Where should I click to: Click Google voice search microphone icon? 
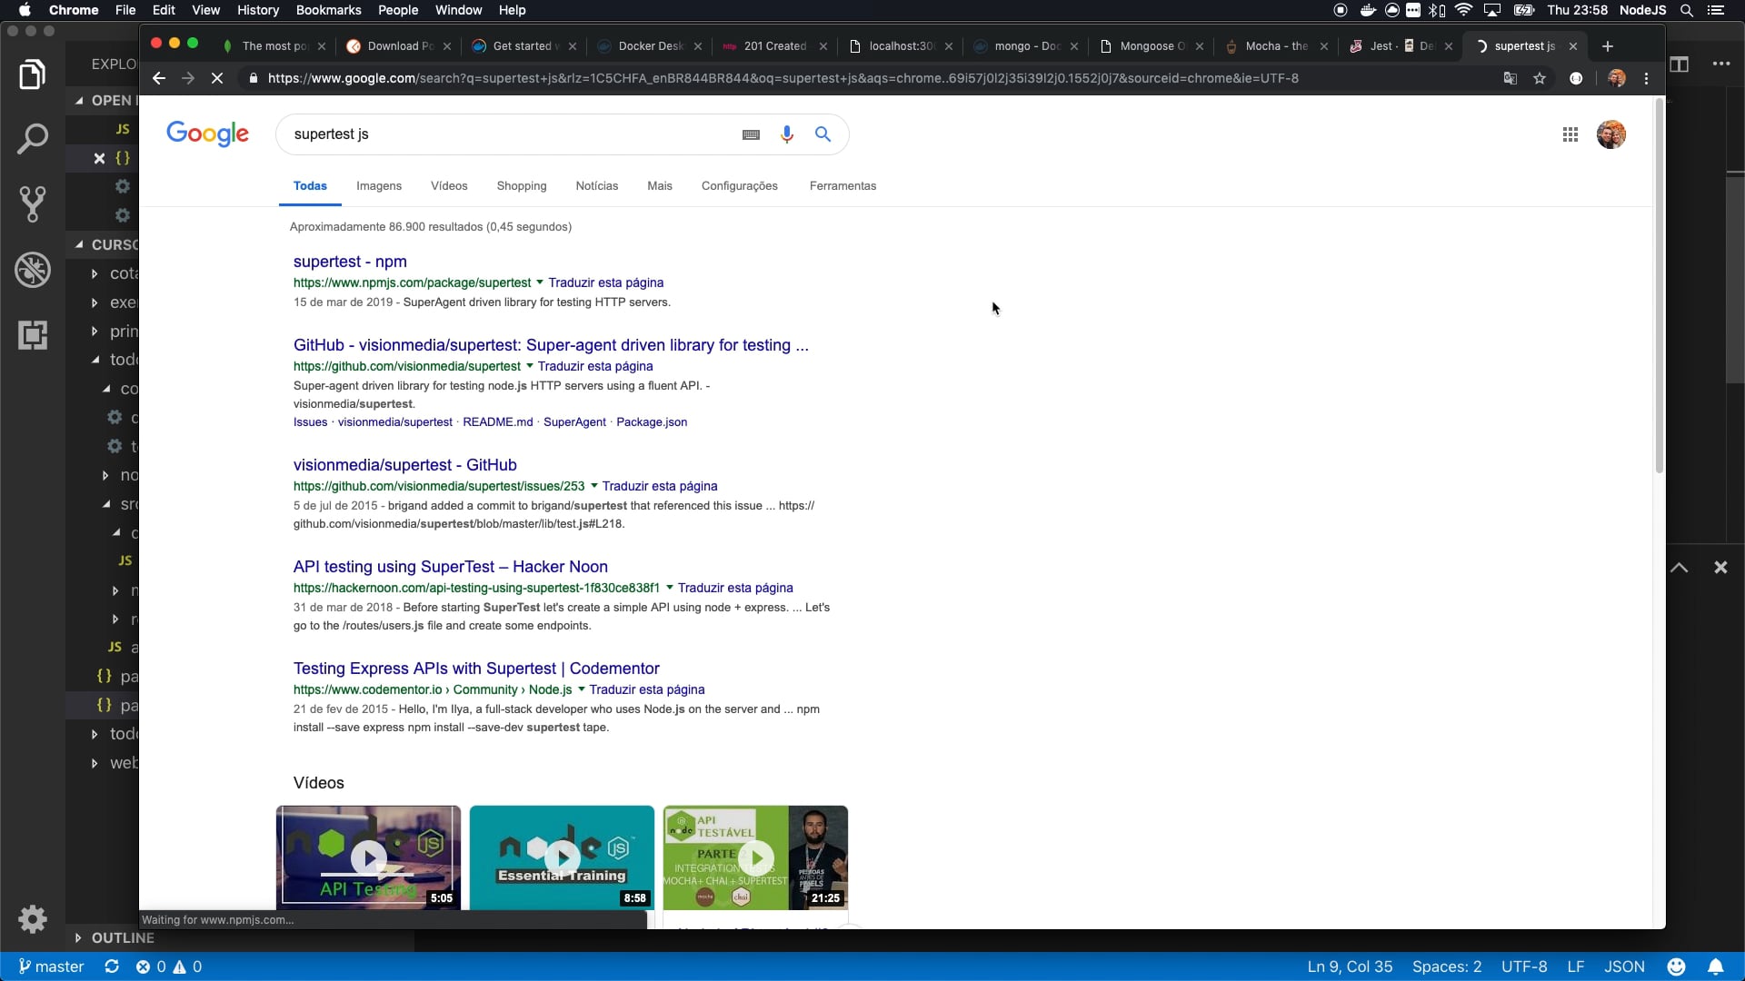786,134
